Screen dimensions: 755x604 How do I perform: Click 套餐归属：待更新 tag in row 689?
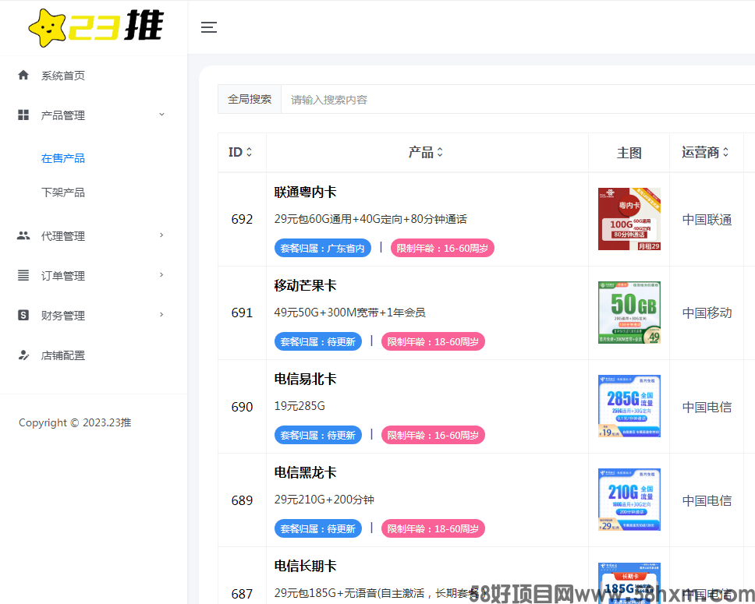tap(317, 528)
